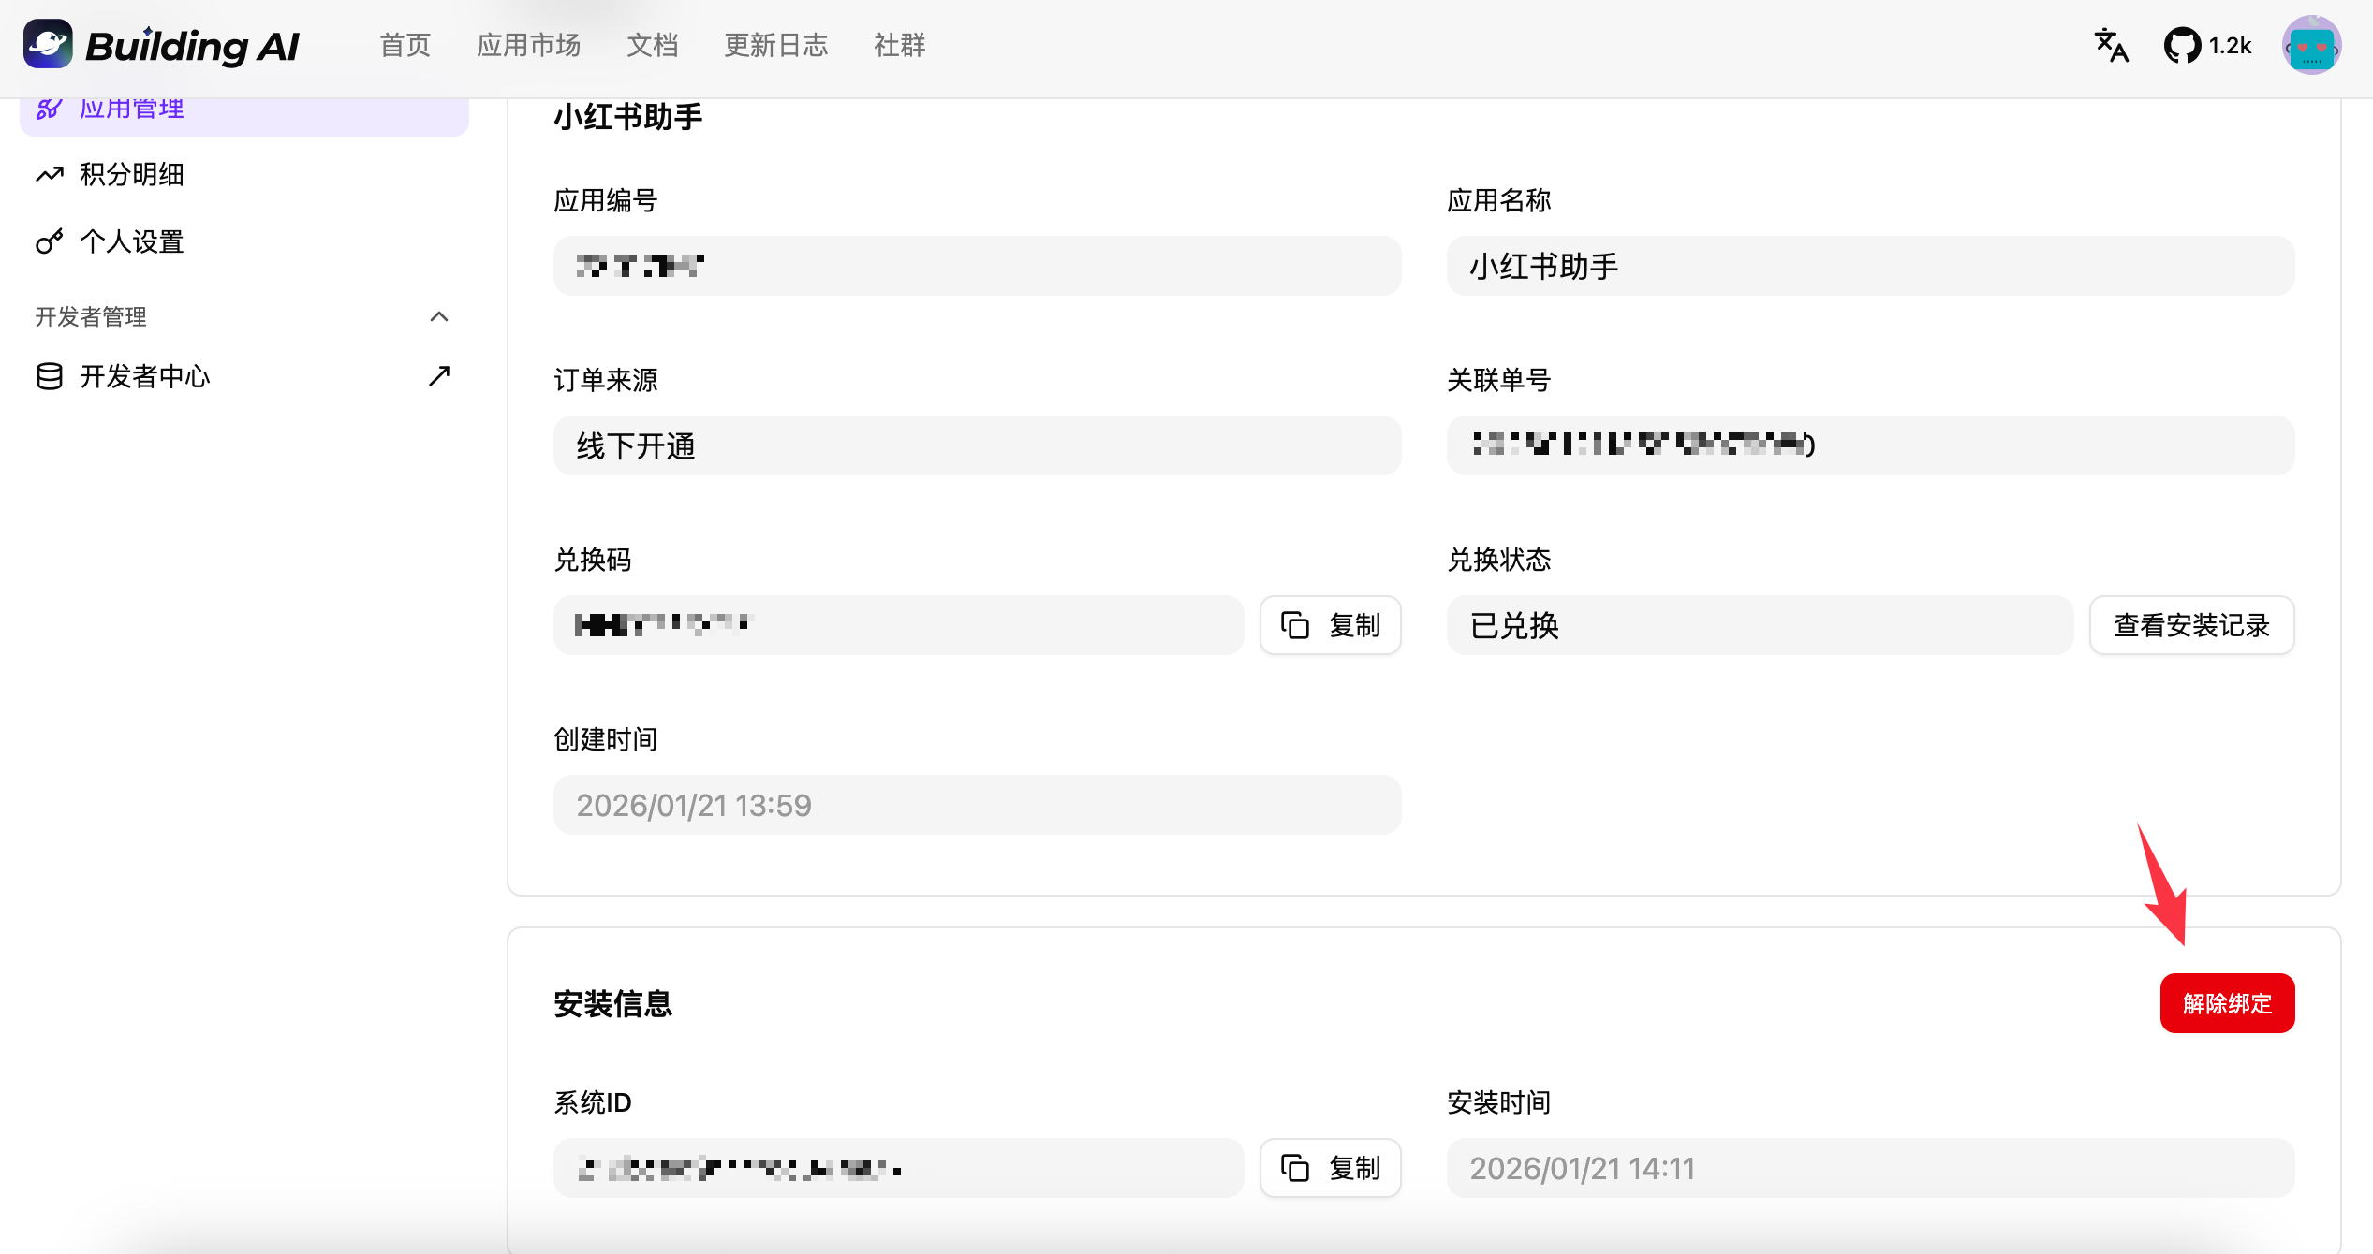
Task: Click the 订单来源 label
Action: tap(605, 380)
